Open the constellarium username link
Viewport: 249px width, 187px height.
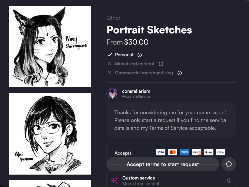tap(136, 91)
